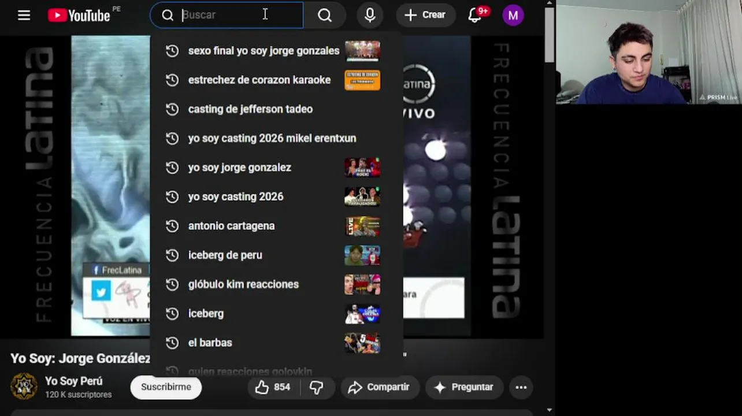Click history clock icon beside 'glóbulo kim reacciones'
Image resolution: width=742 pixels, height=416 pixels.
point(172,284)
